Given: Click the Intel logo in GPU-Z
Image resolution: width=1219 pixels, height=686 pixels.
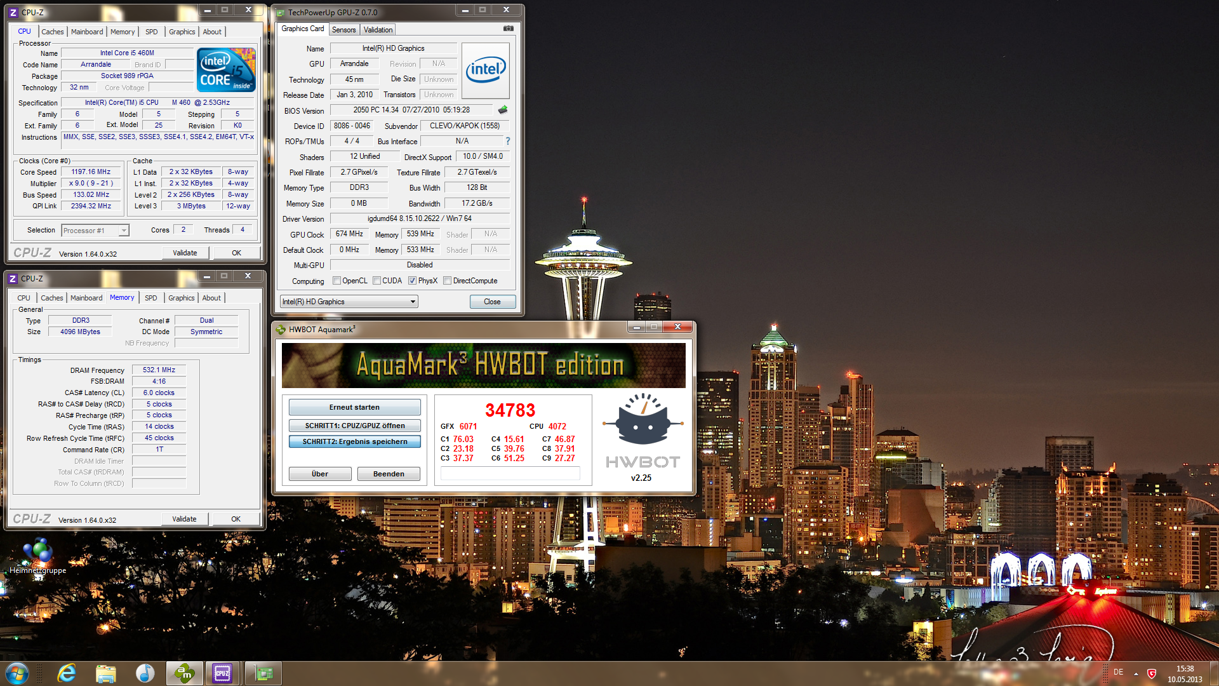Looking at the screenshot, I should 486,70.
